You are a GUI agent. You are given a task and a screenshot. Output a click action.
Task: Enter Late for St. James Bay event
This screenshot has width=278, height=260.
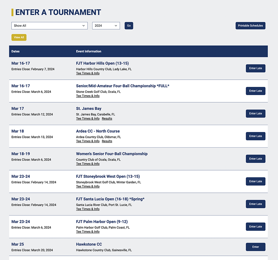(255, 114)
